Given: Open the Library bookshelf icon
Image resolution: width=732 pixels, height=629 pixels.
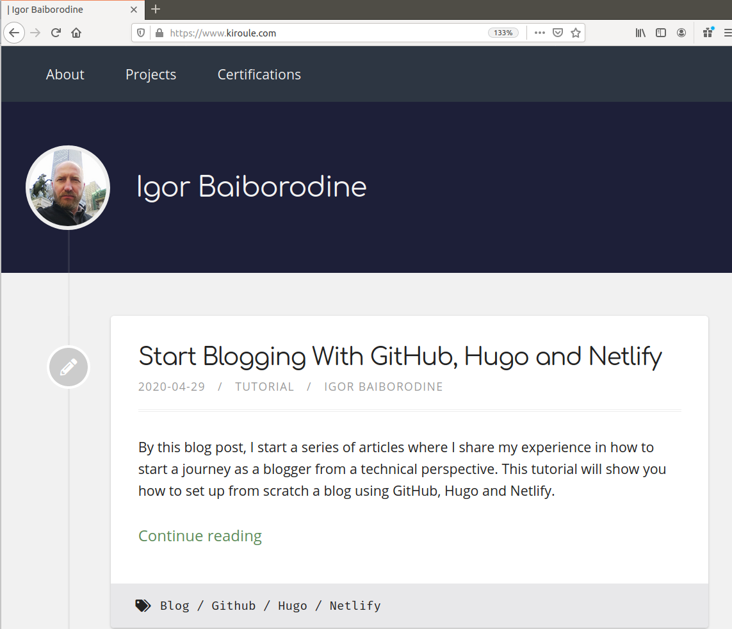Looking at the screenshot, I should (640, 33).
